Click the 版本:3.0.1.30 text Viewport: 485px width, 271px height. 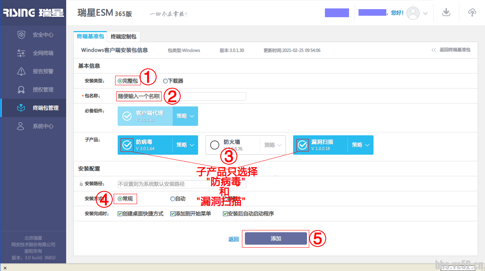click(x=232, y=50)
